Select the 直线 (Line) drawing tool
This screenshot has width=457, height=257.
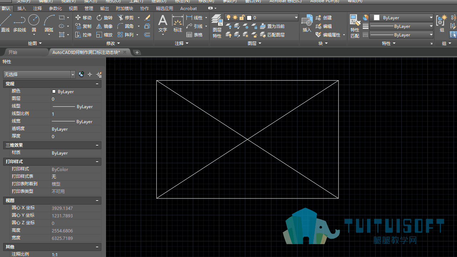pos(5,23)
